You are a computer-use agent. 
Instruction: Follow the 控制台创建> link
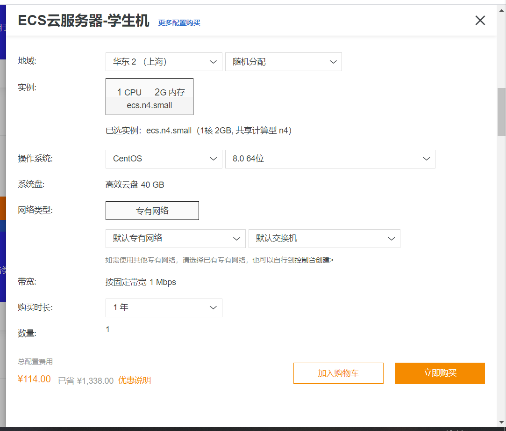[314, 260]
